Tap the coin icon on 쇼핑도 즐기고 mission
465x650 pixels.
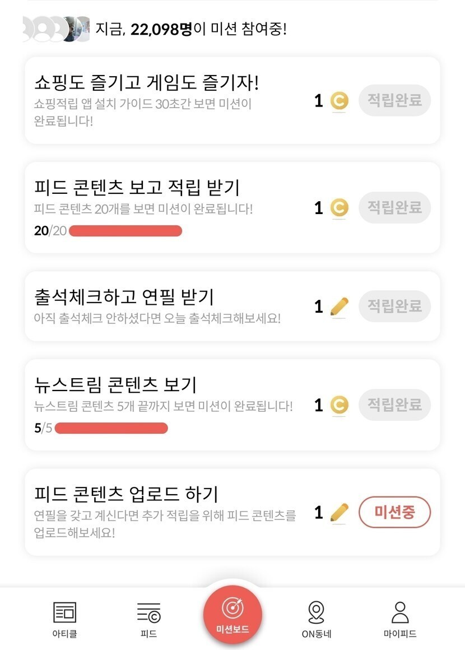point(338,101)
